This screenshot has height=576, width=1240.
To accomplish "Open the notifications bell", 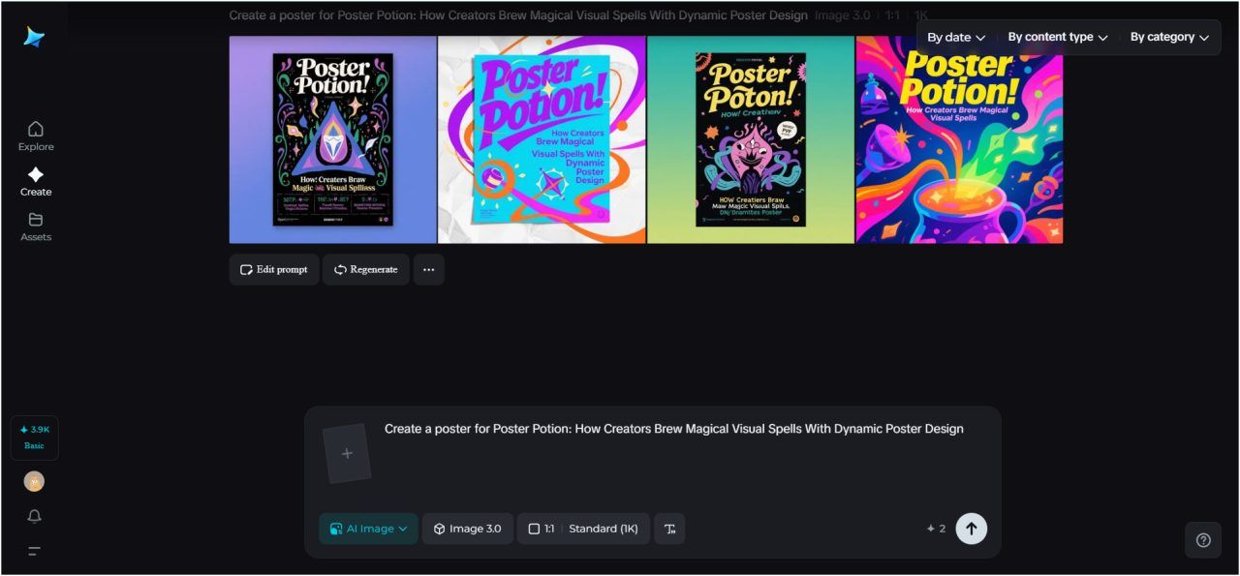I will point(35,517).
